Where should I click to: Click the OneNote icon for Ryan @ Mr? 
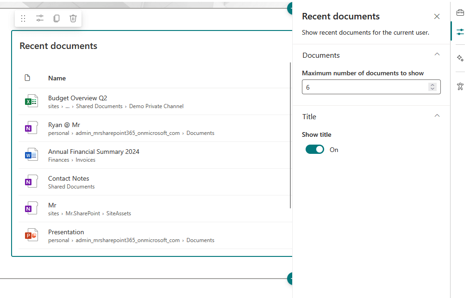(31, 128)
